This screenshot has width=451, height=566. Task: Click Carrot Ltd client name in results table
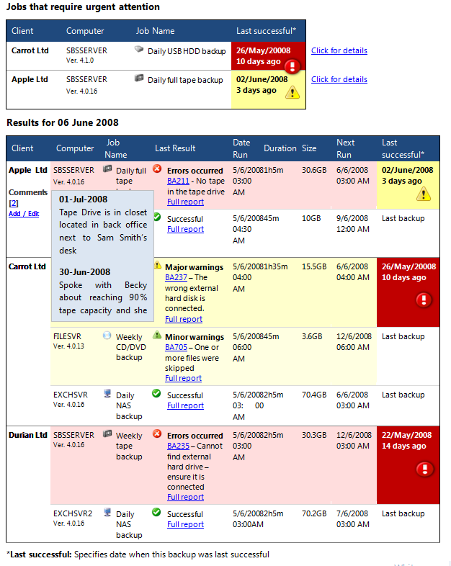pos(27,266)
